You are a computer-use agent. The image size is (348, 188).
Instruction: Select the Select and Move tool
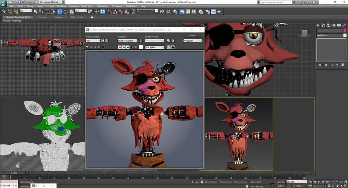pos(60,12)
